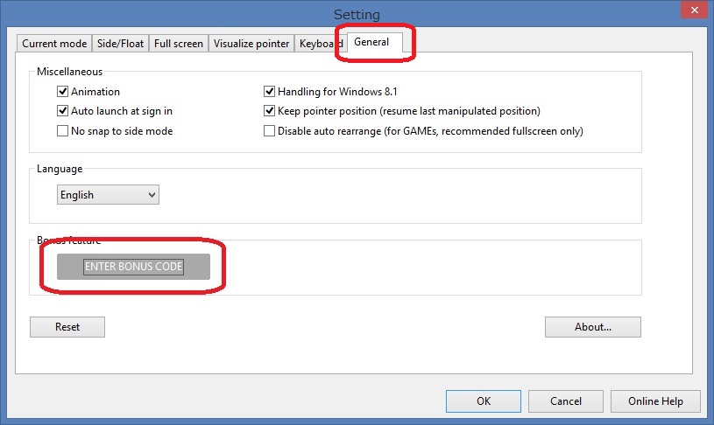Click the ENTER BONUS CODE button
Screen dimensions: 714x425
pyautogui.click(x=133, y=267)
